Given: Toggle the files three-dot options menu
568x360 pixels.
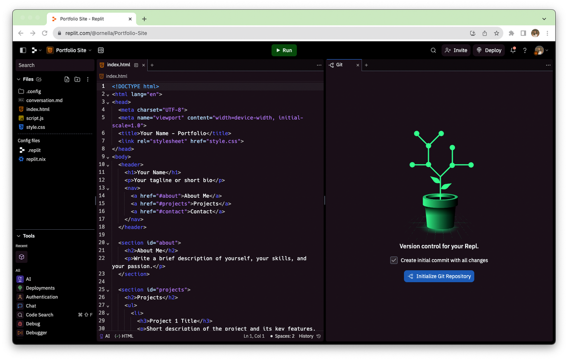Looking at the screenshot, I should (88, 79).
